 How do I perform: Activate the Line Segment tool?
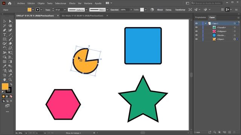(10, 35)
